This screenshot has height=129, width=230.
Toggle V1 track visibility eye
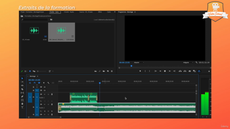coord(45,90)
